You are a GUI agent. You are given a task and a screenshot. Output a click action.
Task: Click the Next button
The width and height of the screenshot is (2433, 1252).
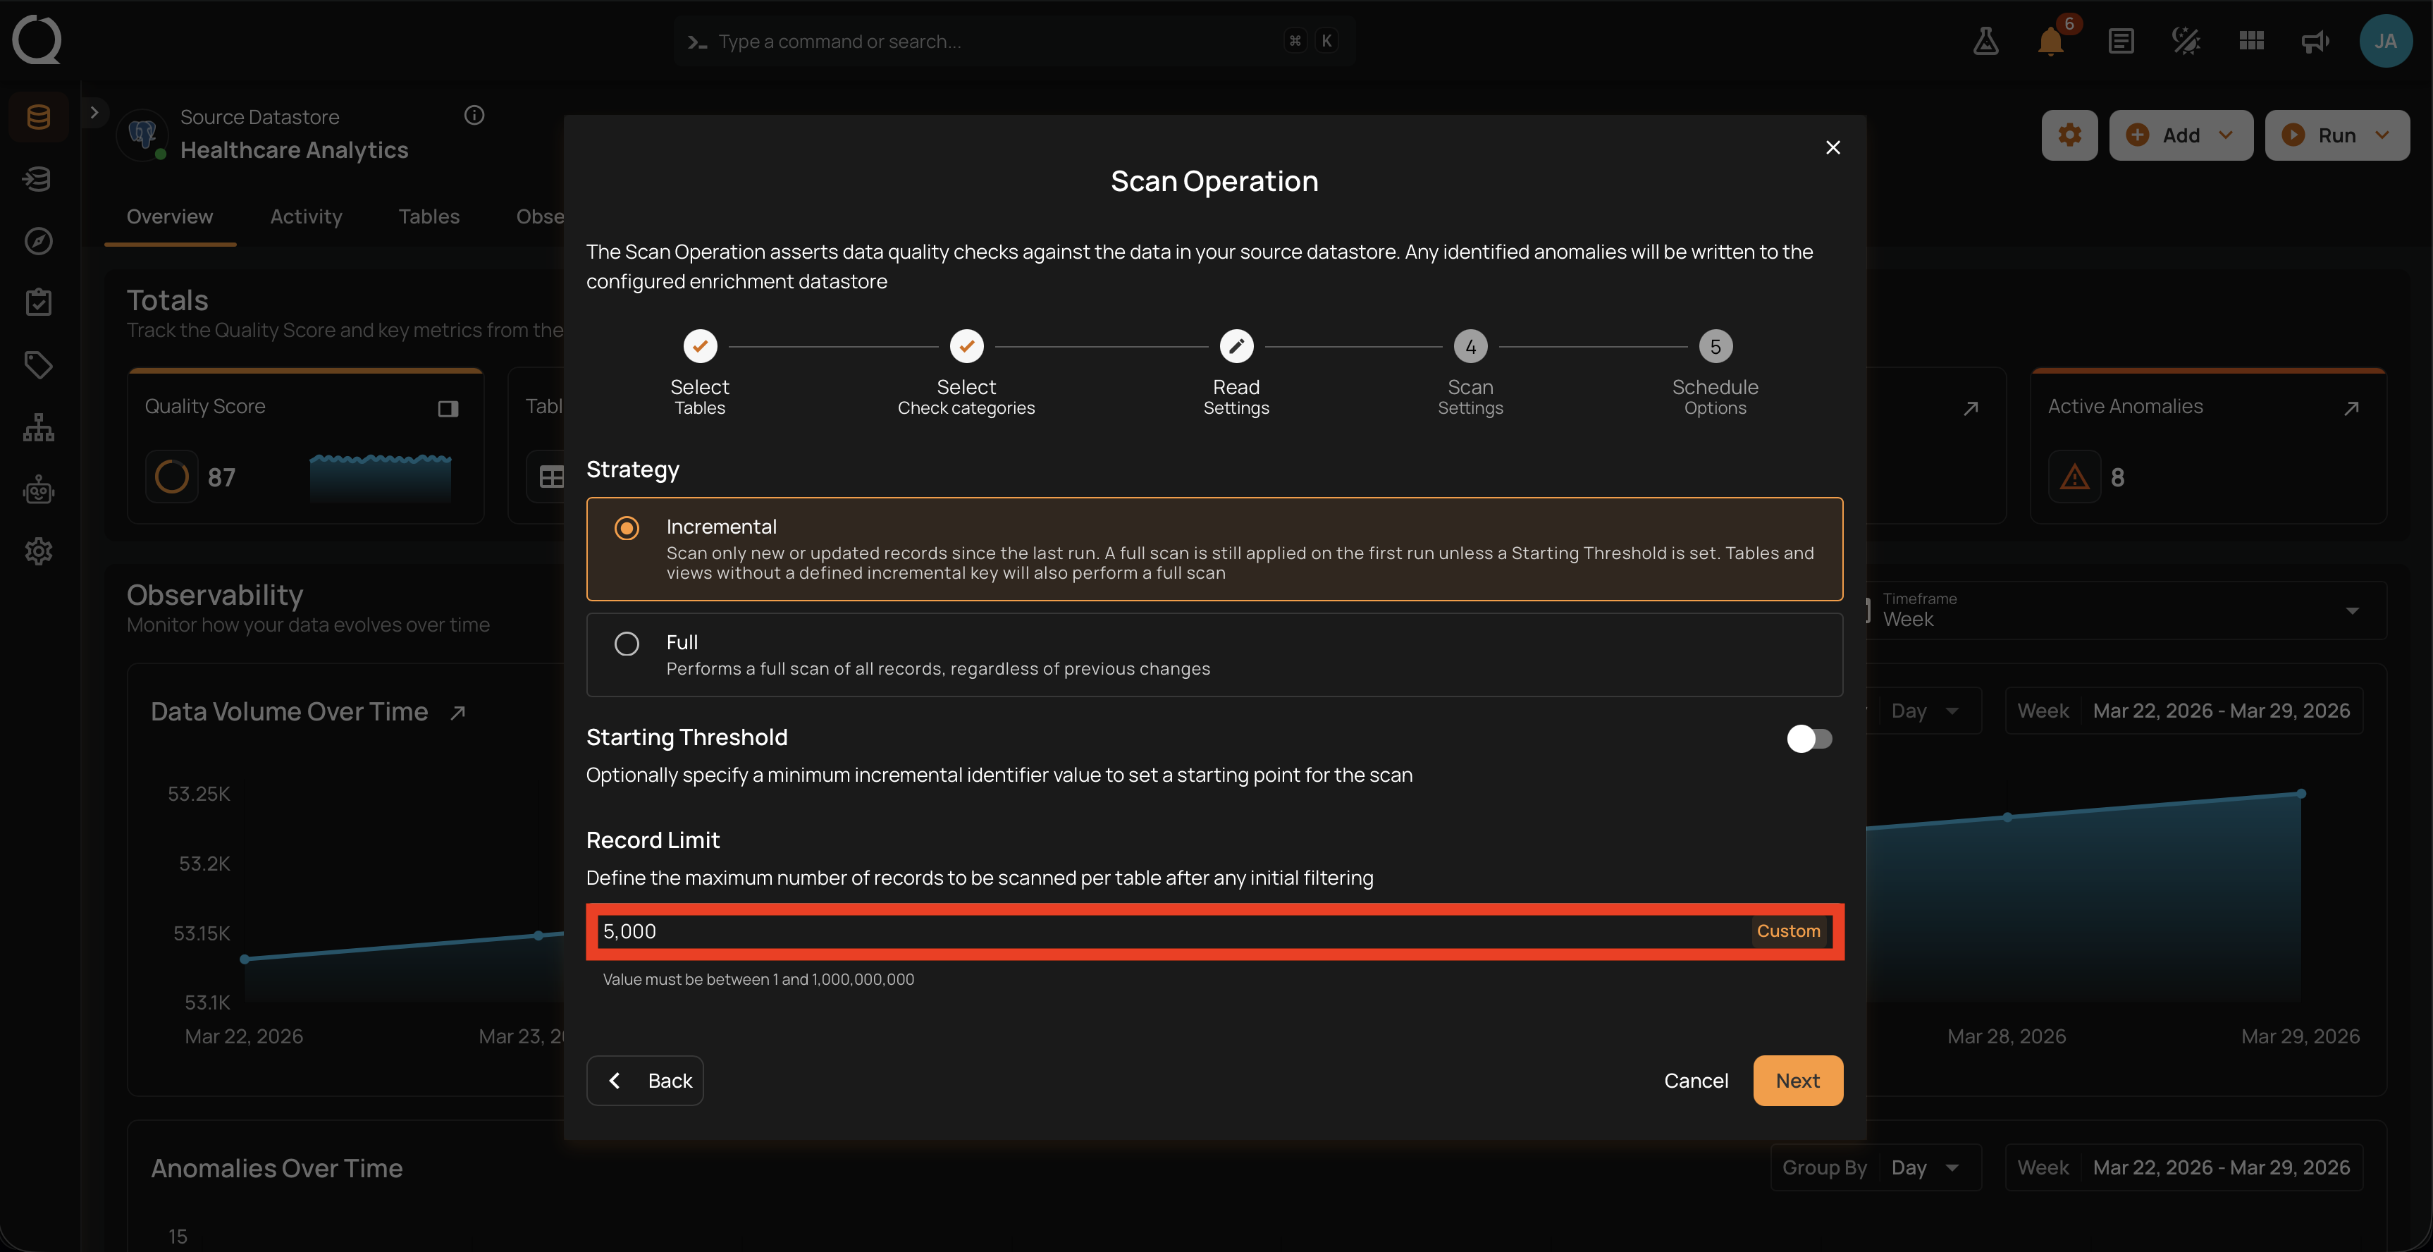tap(1797, 1080)
